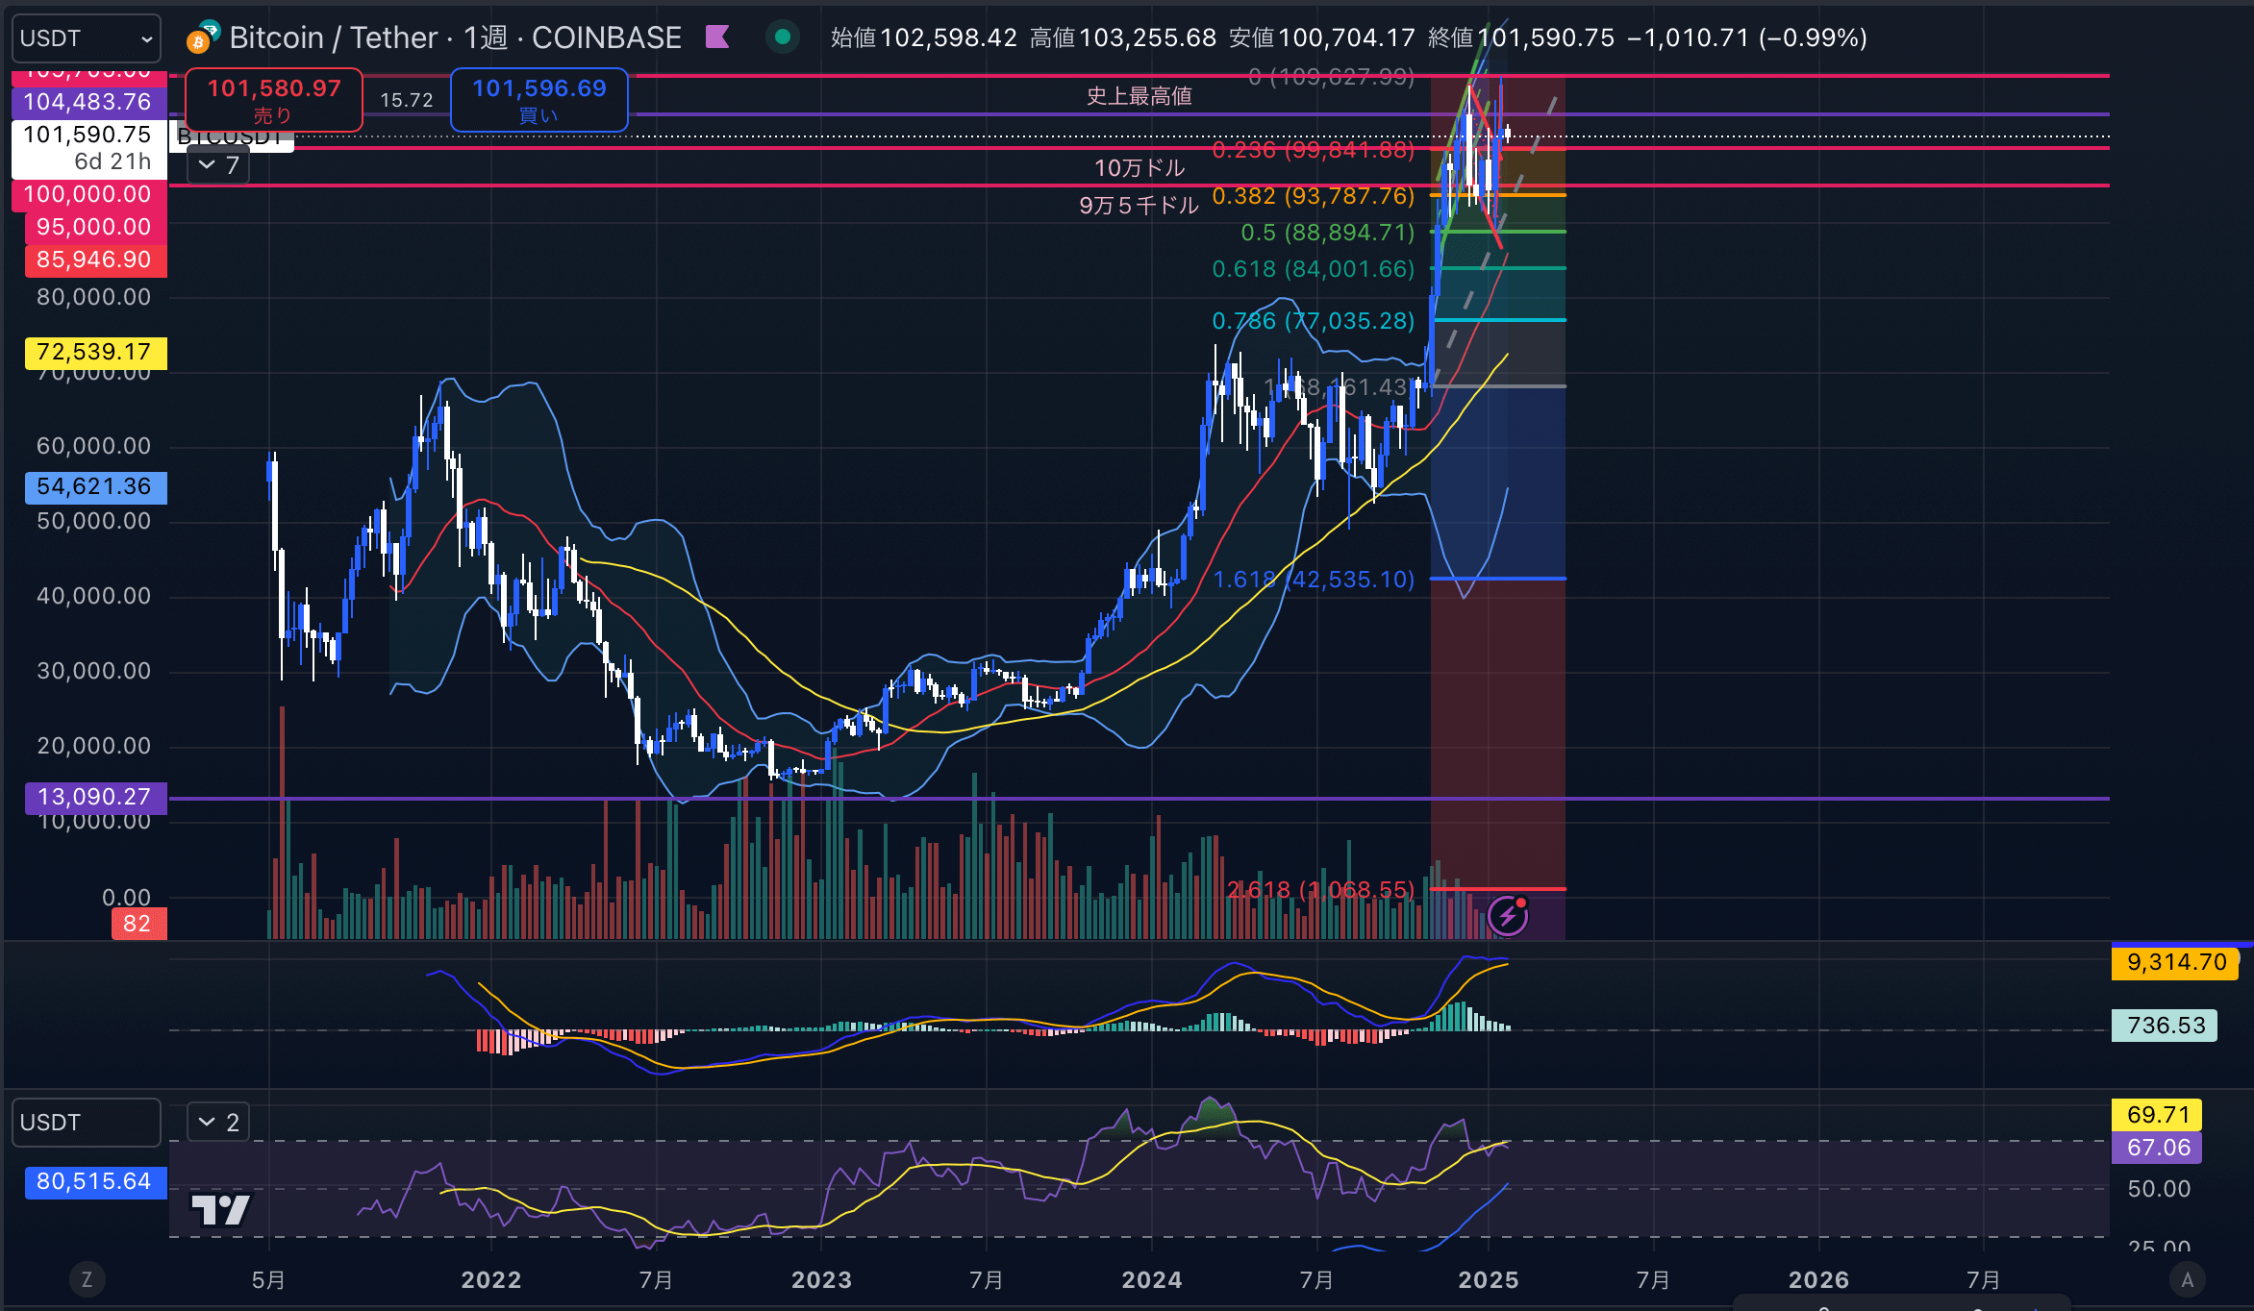Click the 9万5千ドル line label

(x=1140, y=206)
